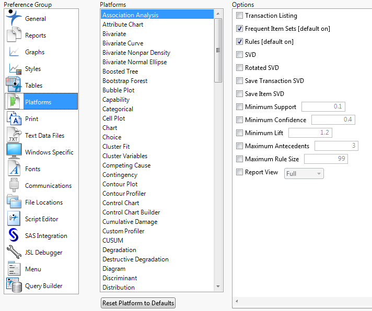Viewport: 372px width, 311px height.
Task: Open the Graphs preference icon
Action: click(14, 52)
